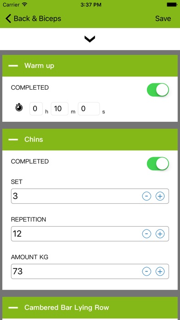The width and height of the screenshot is (180, 320).
Task: Select the Warm up minutes field showing 10
Action: 60,109
